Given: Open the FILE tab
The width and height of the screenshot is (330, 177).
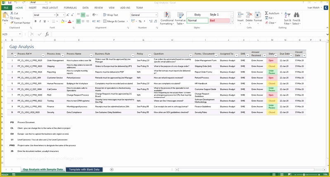Looking at the screenshot, I should coord(6,8).
